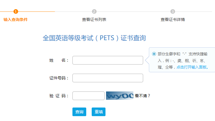The height and width of the screenshot is (121, 215).
Task: Click the gray step 3 circle icon
Action: 173,11
